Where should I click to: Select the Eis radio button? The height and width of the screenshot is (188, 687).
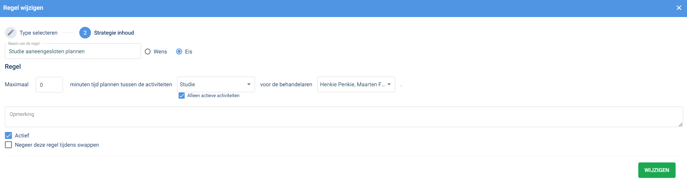click(179, 52)
